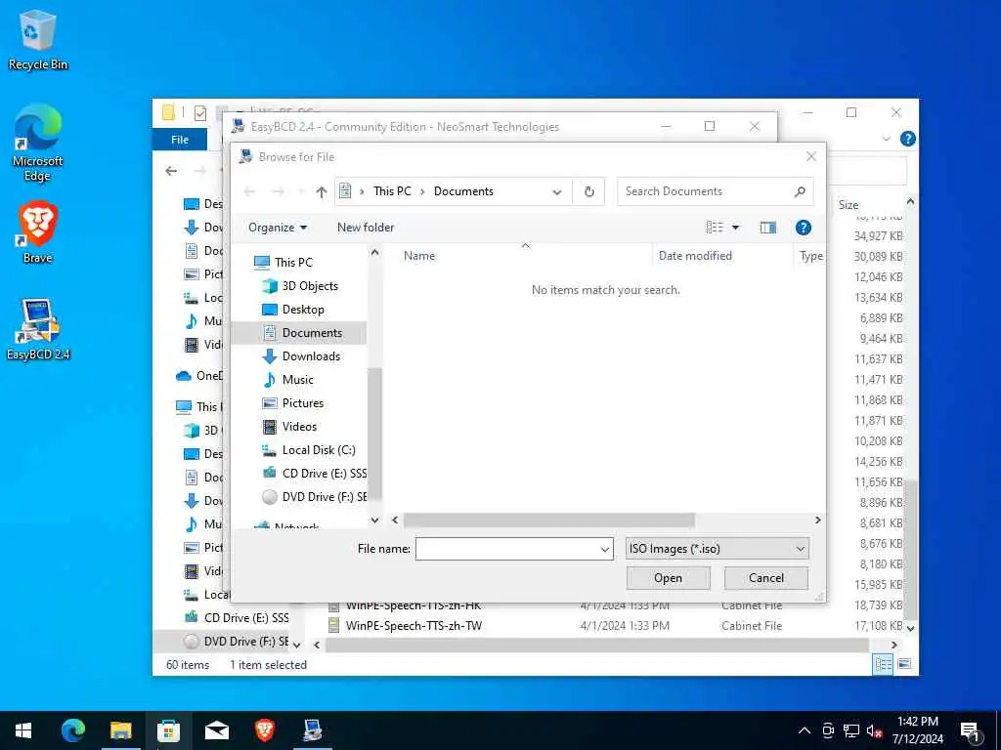Screen dimensions: 1001x750
Task: Switch to large icons view in File Explorer
Action: (x=904, y=664)
